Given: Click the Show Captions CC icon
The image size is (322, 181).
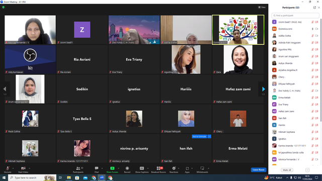Looking at the screenshot, I should tap(142, 168).
